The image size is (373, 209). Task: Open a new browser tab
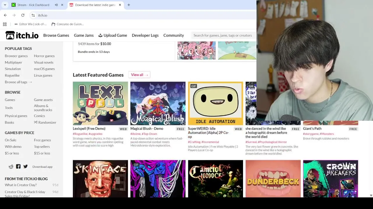coord(129,5)
